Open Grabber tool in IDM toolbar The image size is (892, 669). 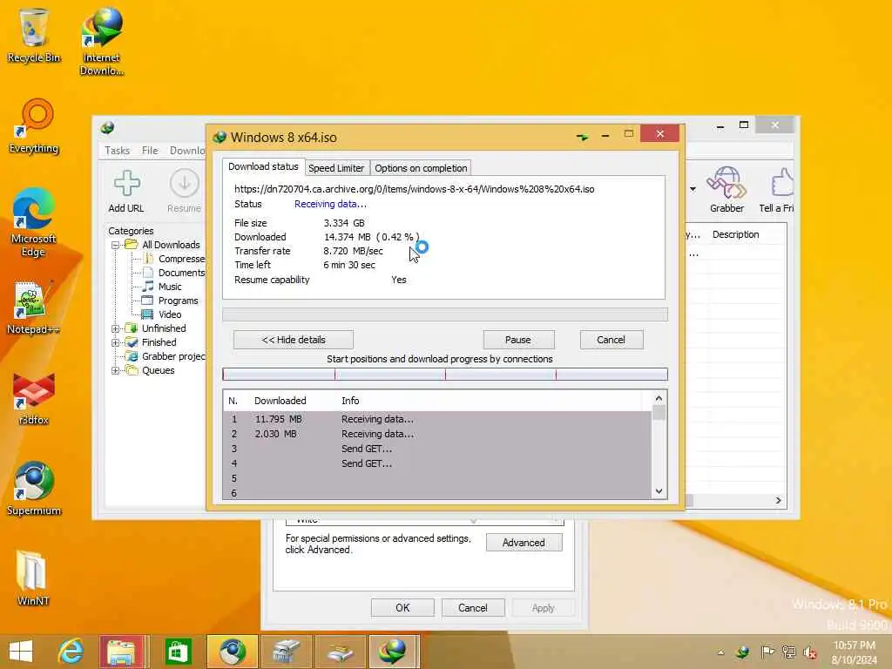click(726, 190)
